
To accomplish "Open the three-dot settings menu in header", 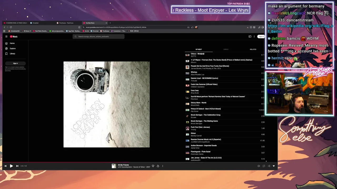I will 254,36.
